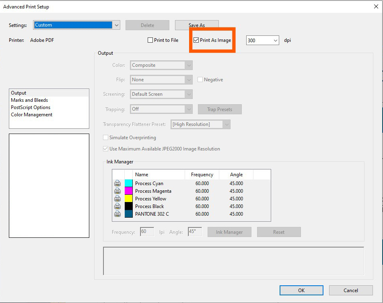
Task: Select the Process Black row name
Action: tap(150, 206)
